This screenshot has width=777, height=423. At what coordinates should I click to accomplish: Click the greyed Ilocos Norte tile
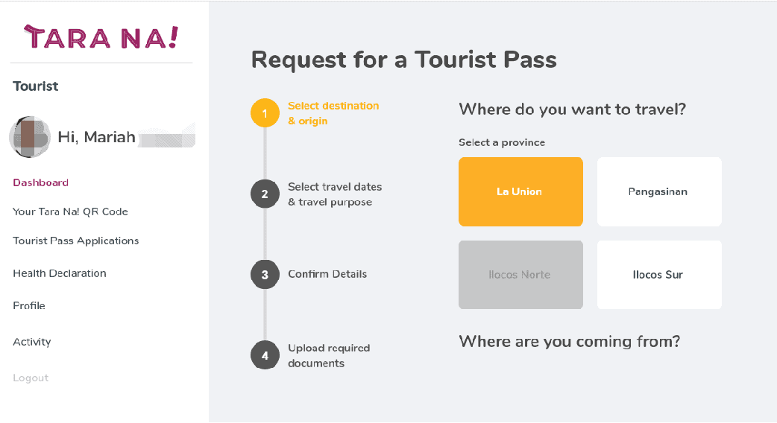pyautogui.click(x=520, y=275)
